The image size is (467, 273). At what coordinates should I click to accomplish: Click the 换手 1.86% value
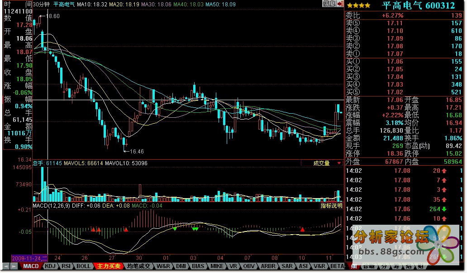(x=453, y=138)
